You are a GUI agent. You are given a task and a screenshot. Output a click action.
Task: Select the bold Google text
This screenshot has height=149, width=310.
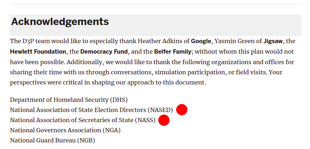201,41
